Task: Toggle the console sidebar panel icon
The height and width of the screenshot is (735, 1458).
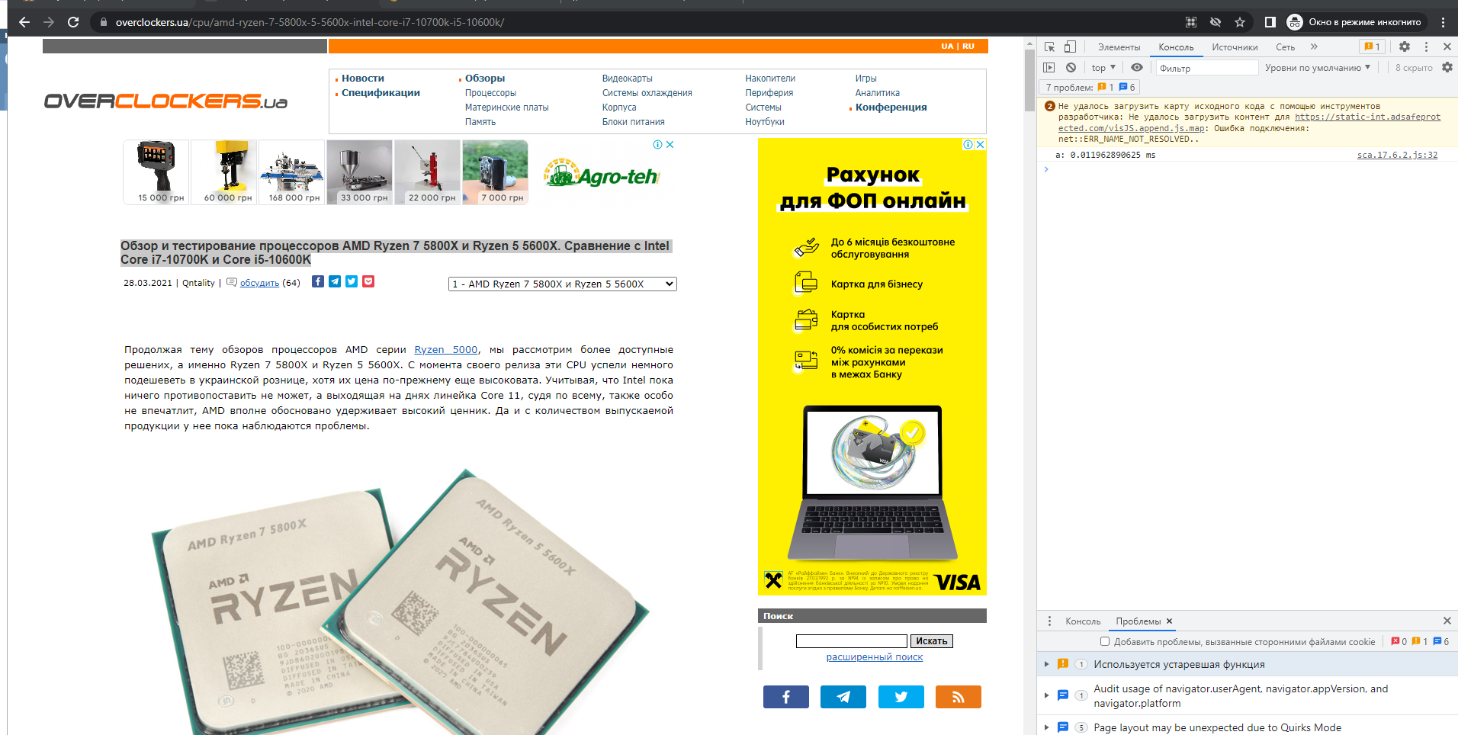Action: [1049, 67]
